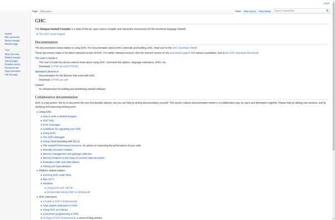Open The GHC Home Page link
The image size is (335, 220).
(x=52, y=34)
